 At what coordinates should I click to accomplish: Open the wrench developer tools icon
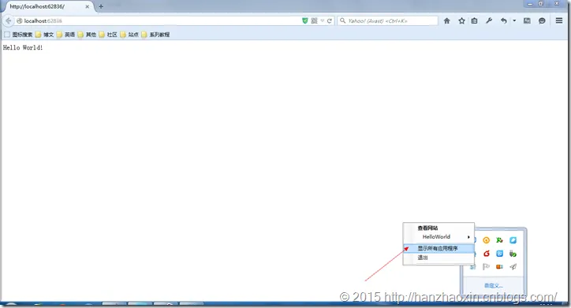pyautogui.click(x=489, y=20)
